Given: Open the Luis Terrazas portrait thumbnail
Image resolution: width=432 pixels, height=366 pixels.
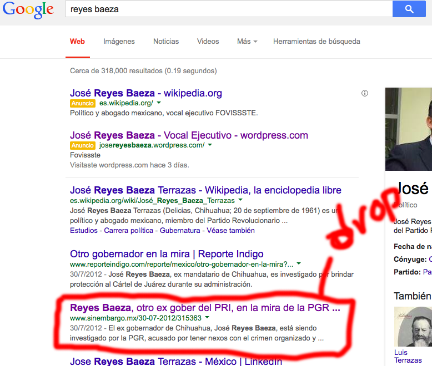Looking at the screenshot, I should click(x=413, y=326).
